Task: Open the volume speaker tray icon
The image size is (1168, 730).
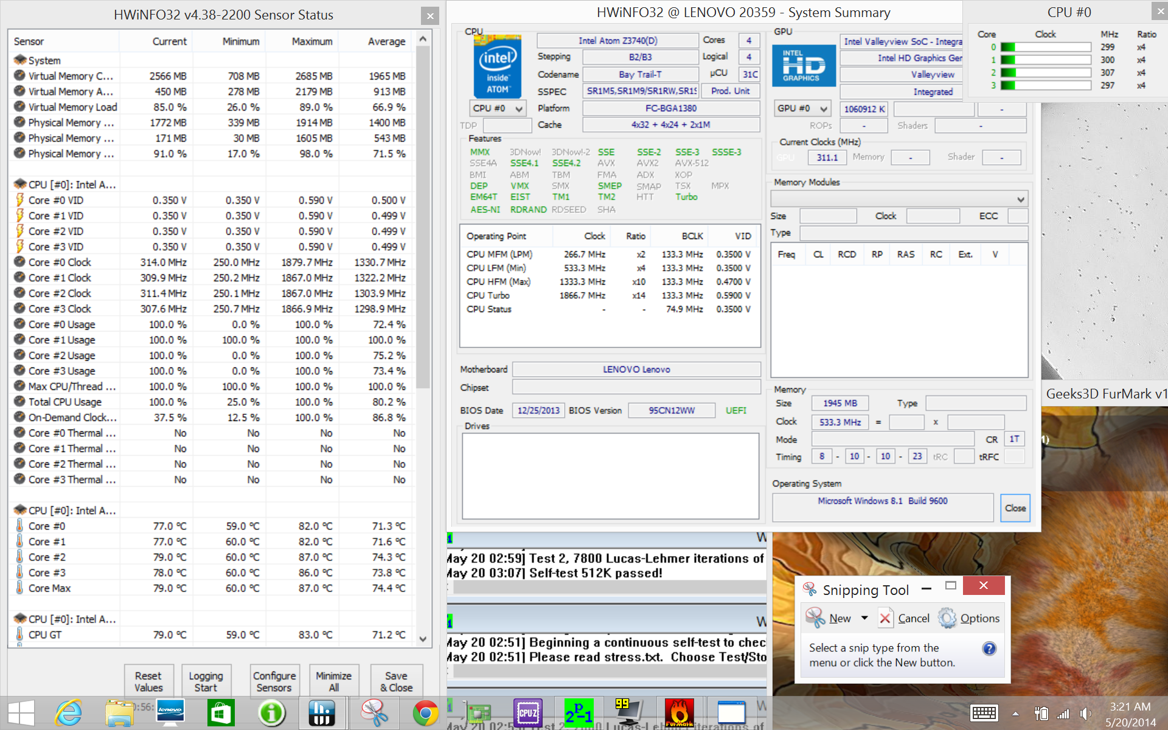Action: pos(1085,714)
